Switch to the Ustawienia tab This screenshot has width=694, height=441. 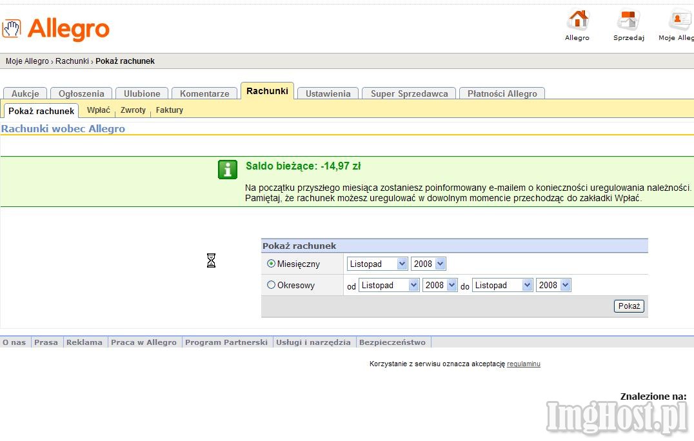click(328, 93)
